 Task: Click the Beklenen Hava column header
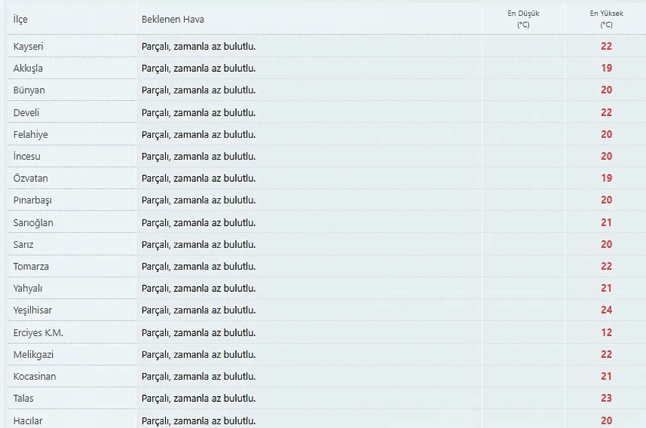(x=173, y=20)
